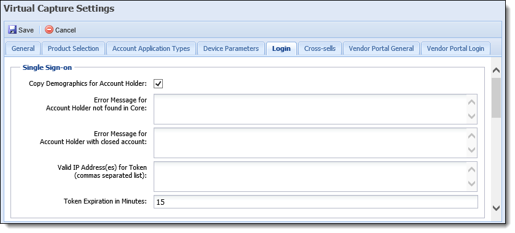
Task: Click up arrow in closed account message box
Action: coord(471,136)
